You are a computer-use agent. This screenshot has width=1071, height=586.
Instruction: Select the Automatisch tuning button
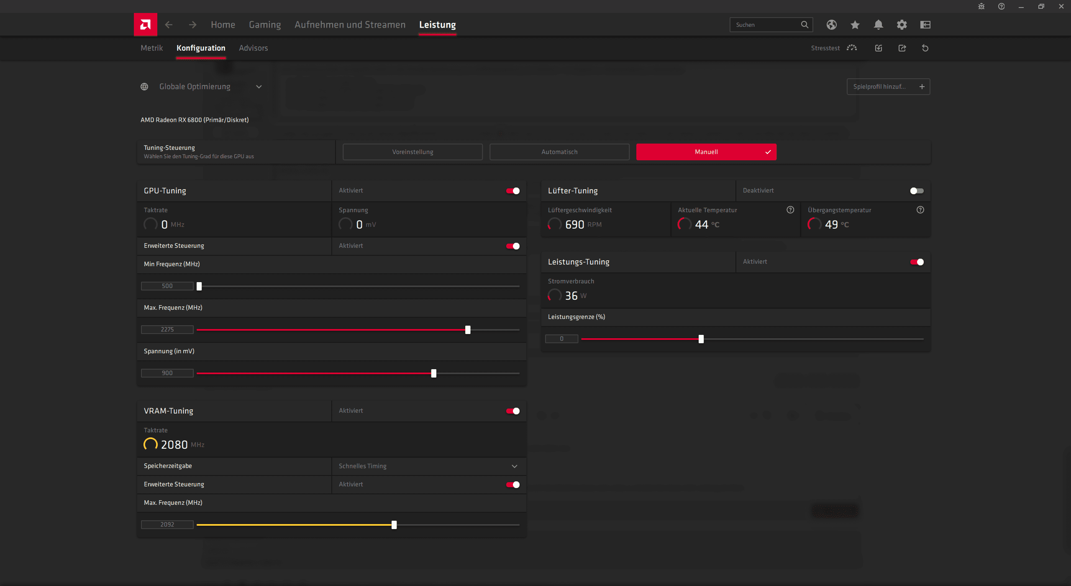[559, 152]
